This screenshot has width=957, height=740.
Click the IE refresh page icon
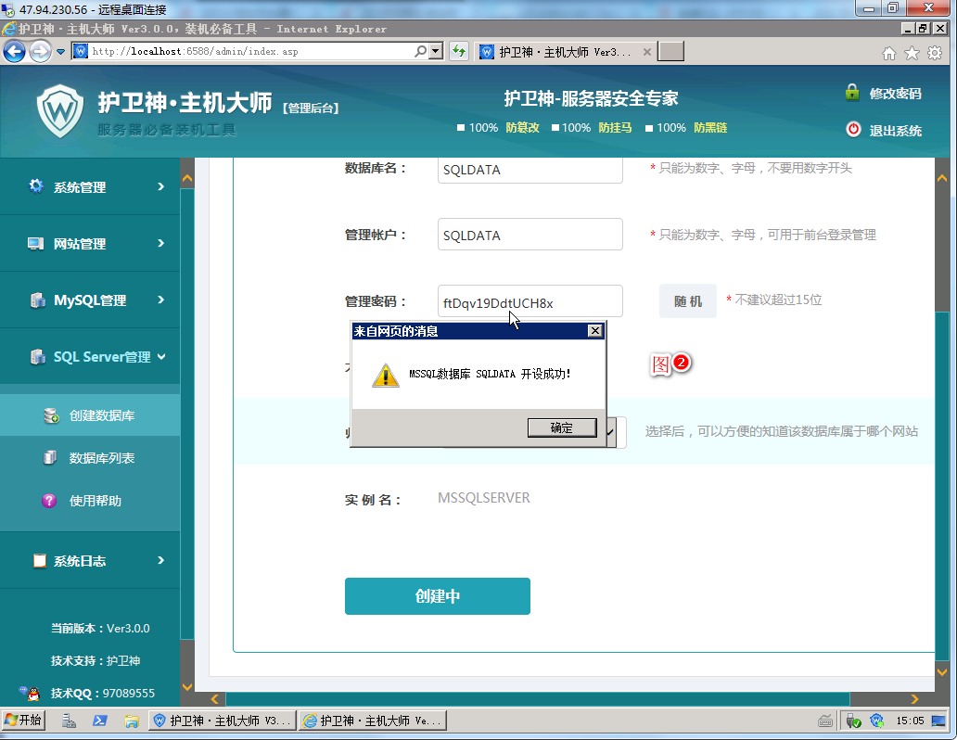(x=458, y=52)
